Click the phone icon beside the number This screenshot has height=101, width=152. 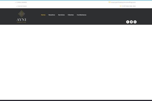tap(121, 6)
